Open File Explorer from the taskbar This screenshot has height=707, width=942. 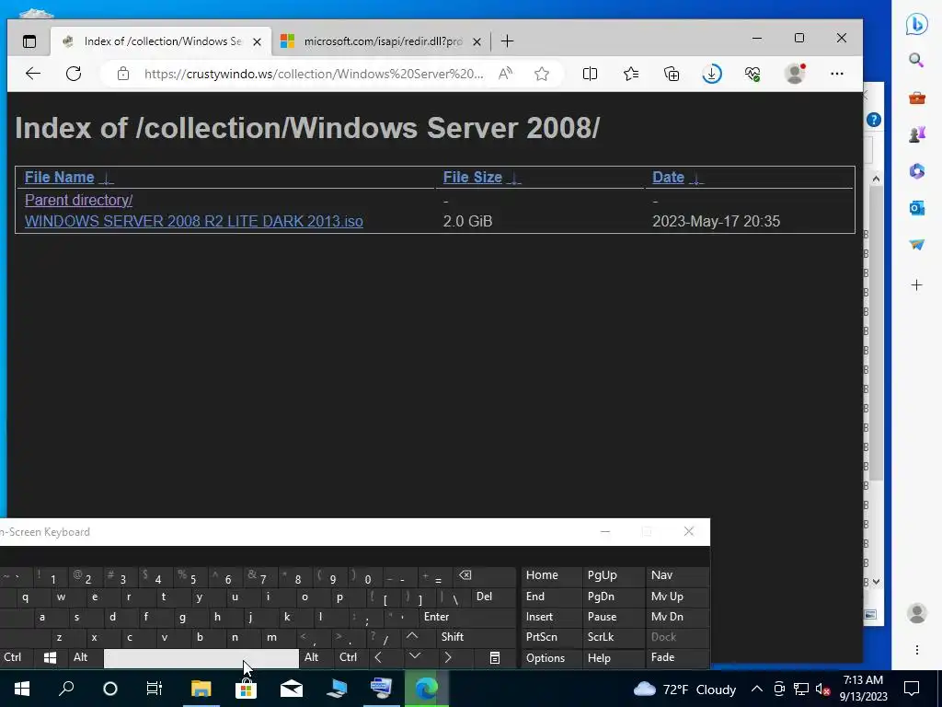click(201, 689)
